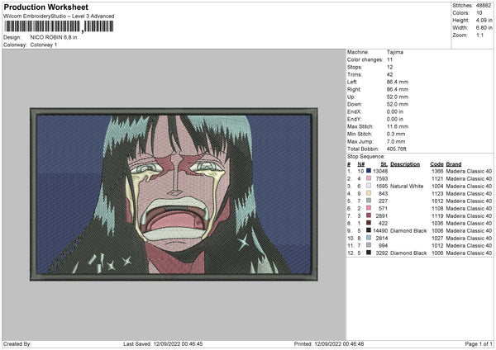Click thread code 1119 in row 7
The height and width of the screenshot is (350, 496).
(437, 215)
